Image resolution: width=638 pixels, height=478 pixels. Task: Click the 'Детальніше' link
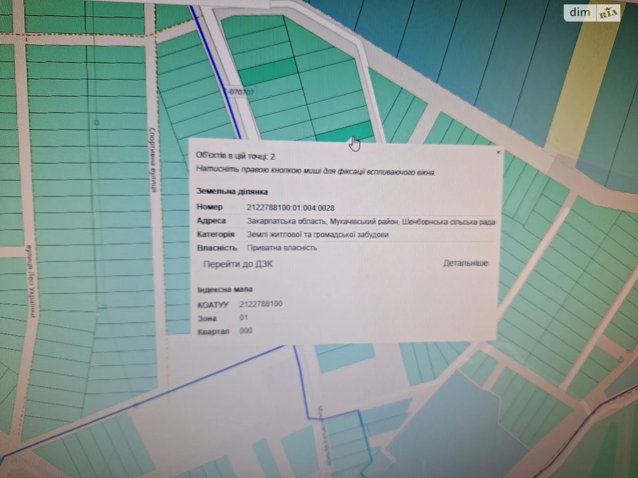(465, 263)
